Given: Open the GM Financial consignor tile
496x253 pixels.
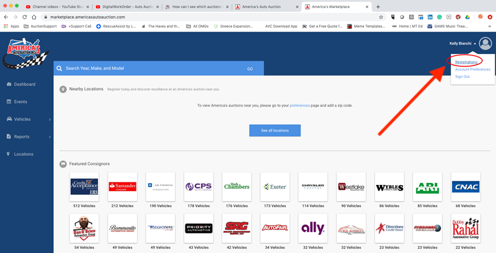Looking at the screenshot, I should coord(161,187).
